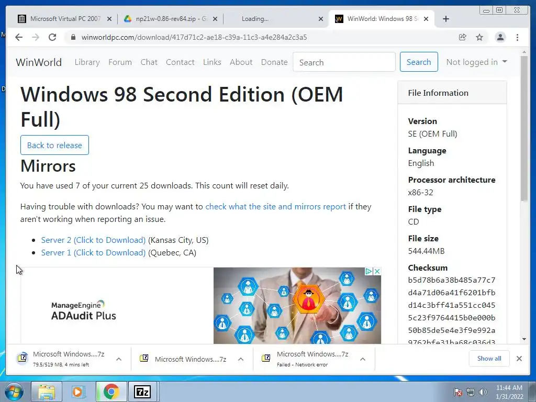Open WinWorld home logo link

click(x=39, y=62)
